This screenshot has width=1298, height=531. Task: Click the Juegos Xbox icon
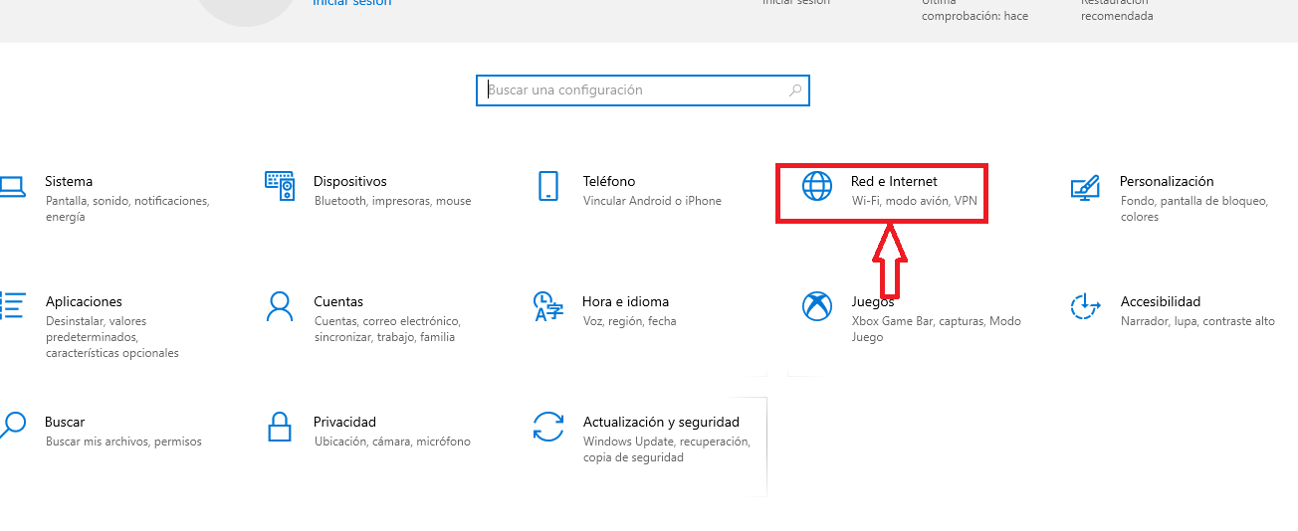[x=817, y=306]
